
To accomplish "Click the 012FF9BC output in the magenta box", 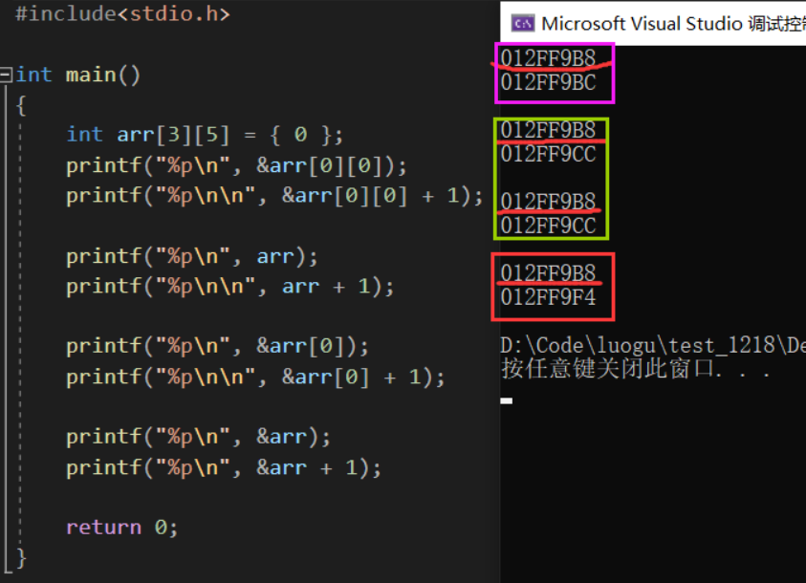I will 548,82.
